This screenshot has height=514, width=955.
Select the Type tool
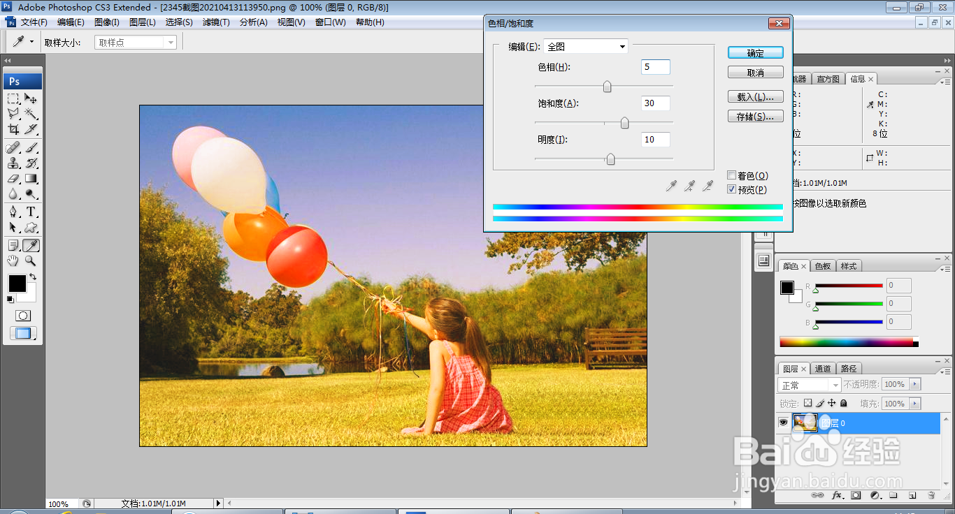point(31,212)
